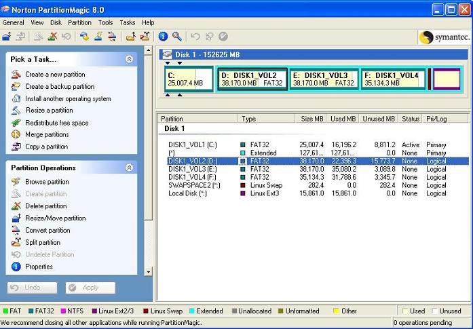This screenshot has width=473, height=329.
Task: Select the Resize/Move partition operation
Action: click(55, 218)
